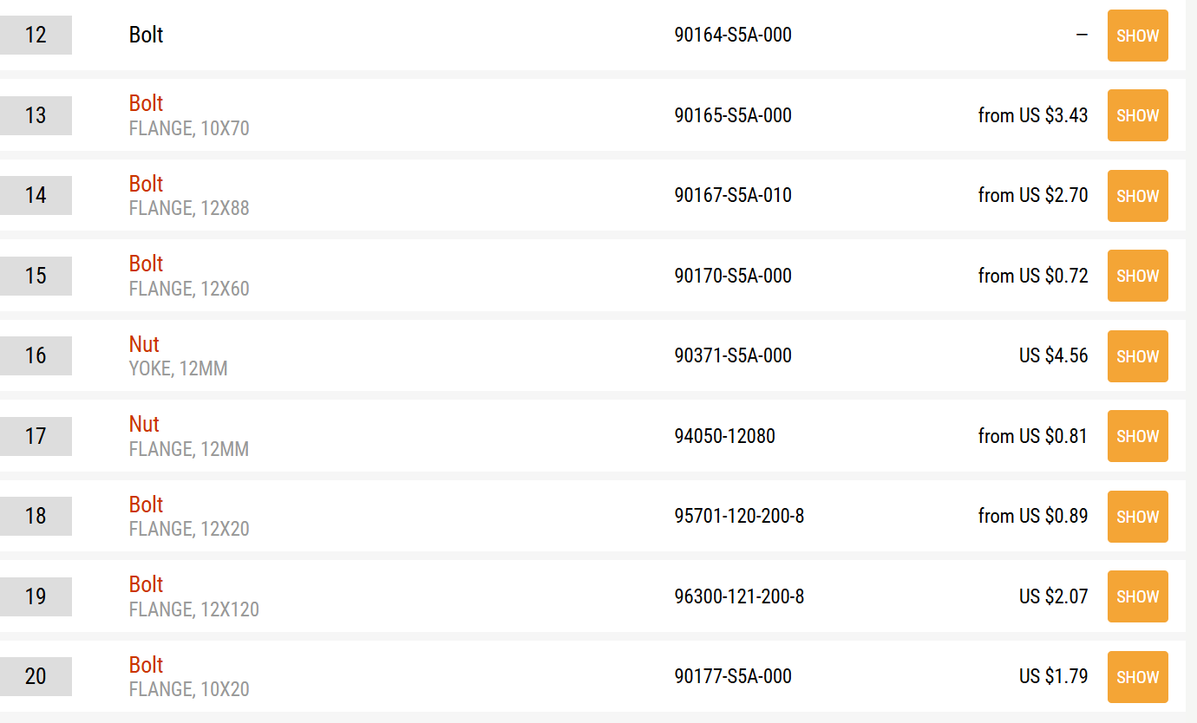
Task: Select position number 12 badge
Action: [36, 36]
